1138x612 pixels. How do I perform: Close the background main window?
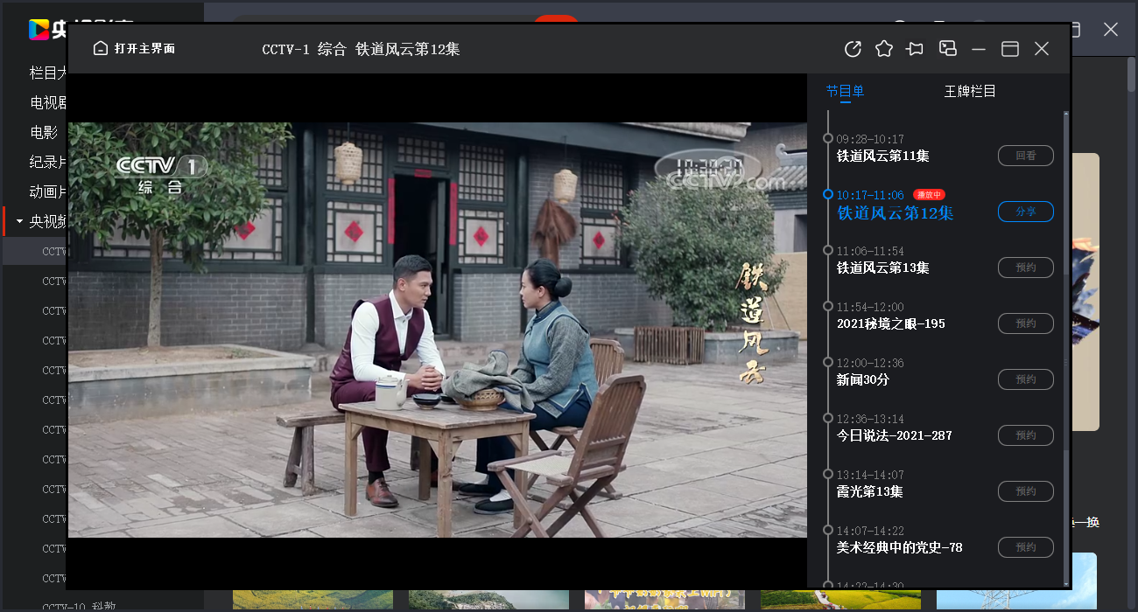[1111, 29]
